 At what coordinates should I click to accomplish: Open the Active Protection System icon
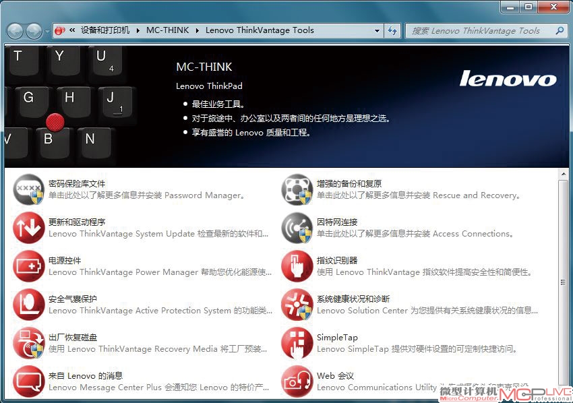[x=28, y=305]
